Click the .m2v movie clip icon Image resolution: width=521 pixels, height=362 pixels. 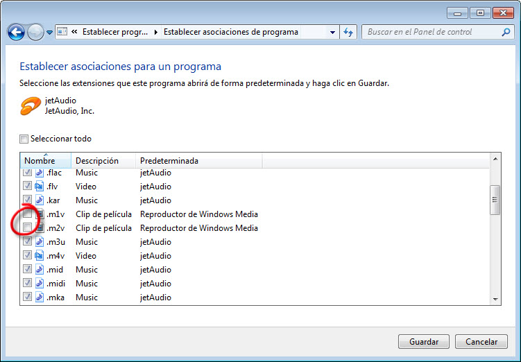click(40, 228)
